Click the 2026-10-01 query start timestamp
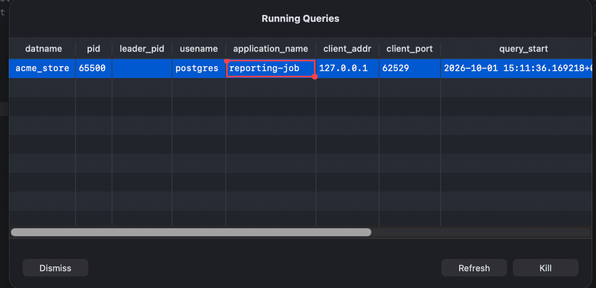Viewport: 596px width, 288px height. [517, 68]
